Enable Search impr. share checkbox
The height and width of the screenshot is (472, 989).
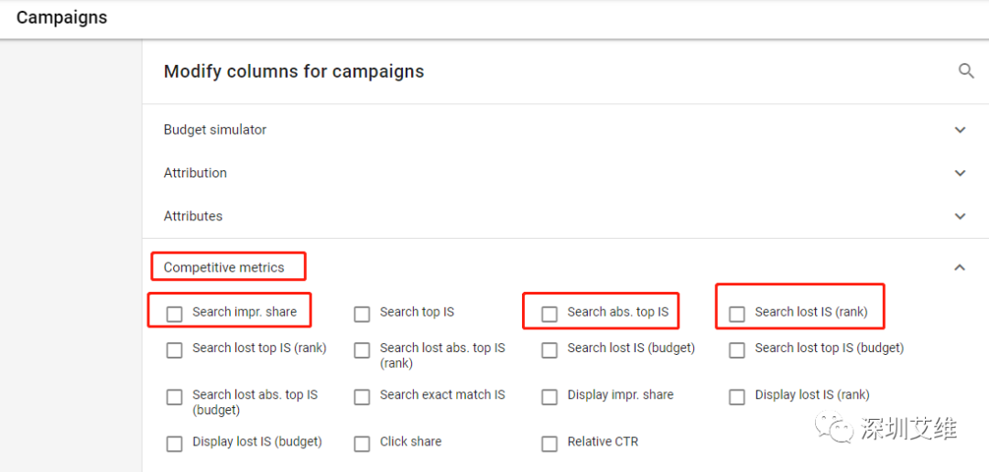click(x=174, y=314)
